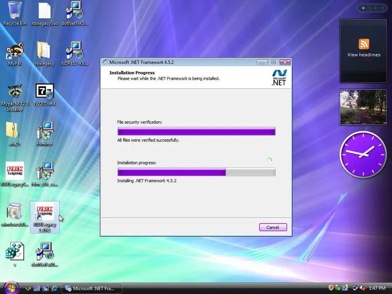Click the 'Installation Progress' heading

coord(132,73)
